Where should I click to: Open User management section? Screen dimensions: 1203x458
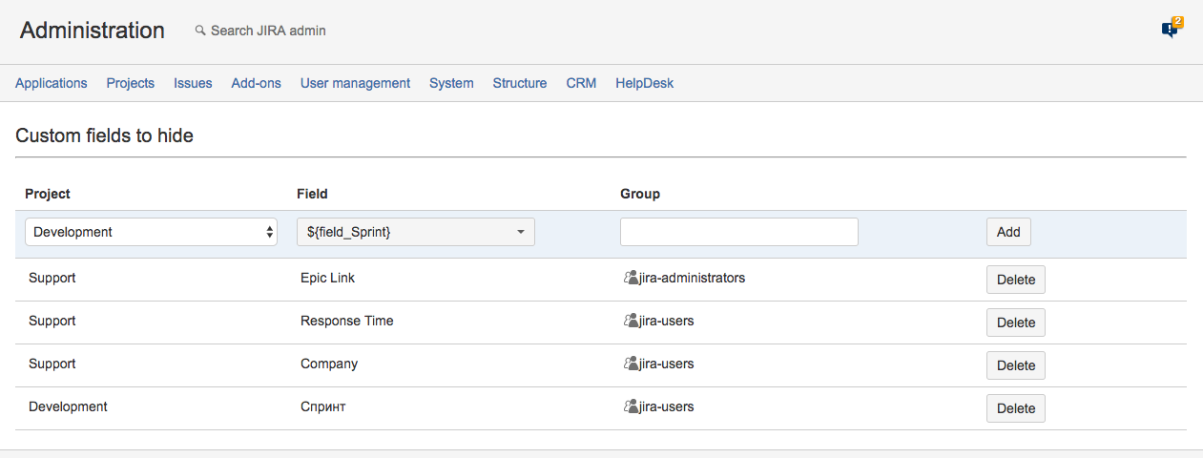(355, 83)
